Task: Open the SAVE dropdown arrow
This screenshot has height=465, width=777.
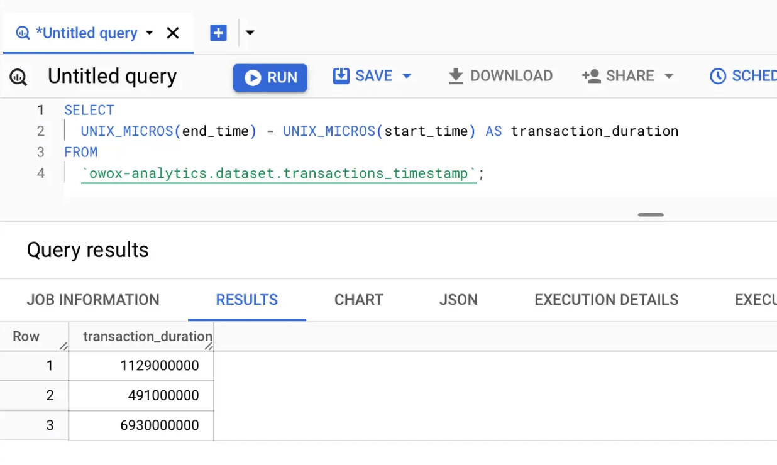Action: point(407,76)
